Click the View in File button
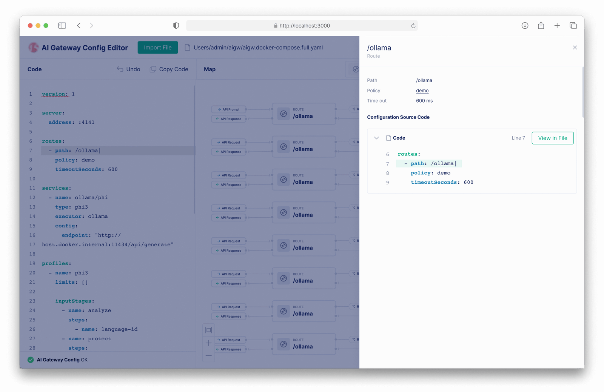Screen dimensions: 604x392 pyautogui.click(x=552, y=138)
